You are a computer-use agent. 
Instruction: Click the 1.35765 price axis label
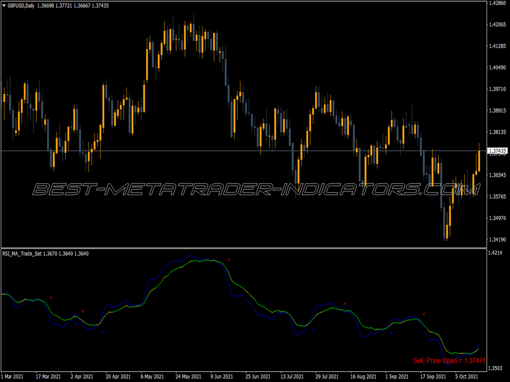click(x=498, y=196)
